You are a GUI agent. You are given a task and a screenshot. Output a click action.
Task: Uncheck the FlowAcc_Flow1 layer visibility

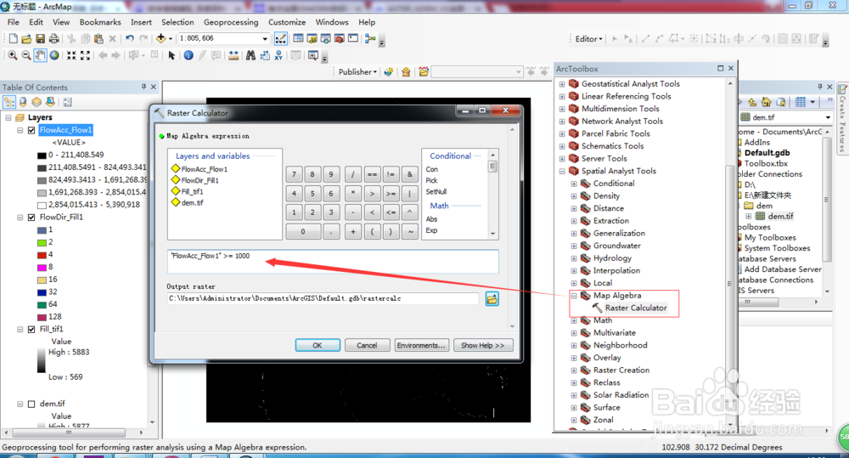coord(31,130)
